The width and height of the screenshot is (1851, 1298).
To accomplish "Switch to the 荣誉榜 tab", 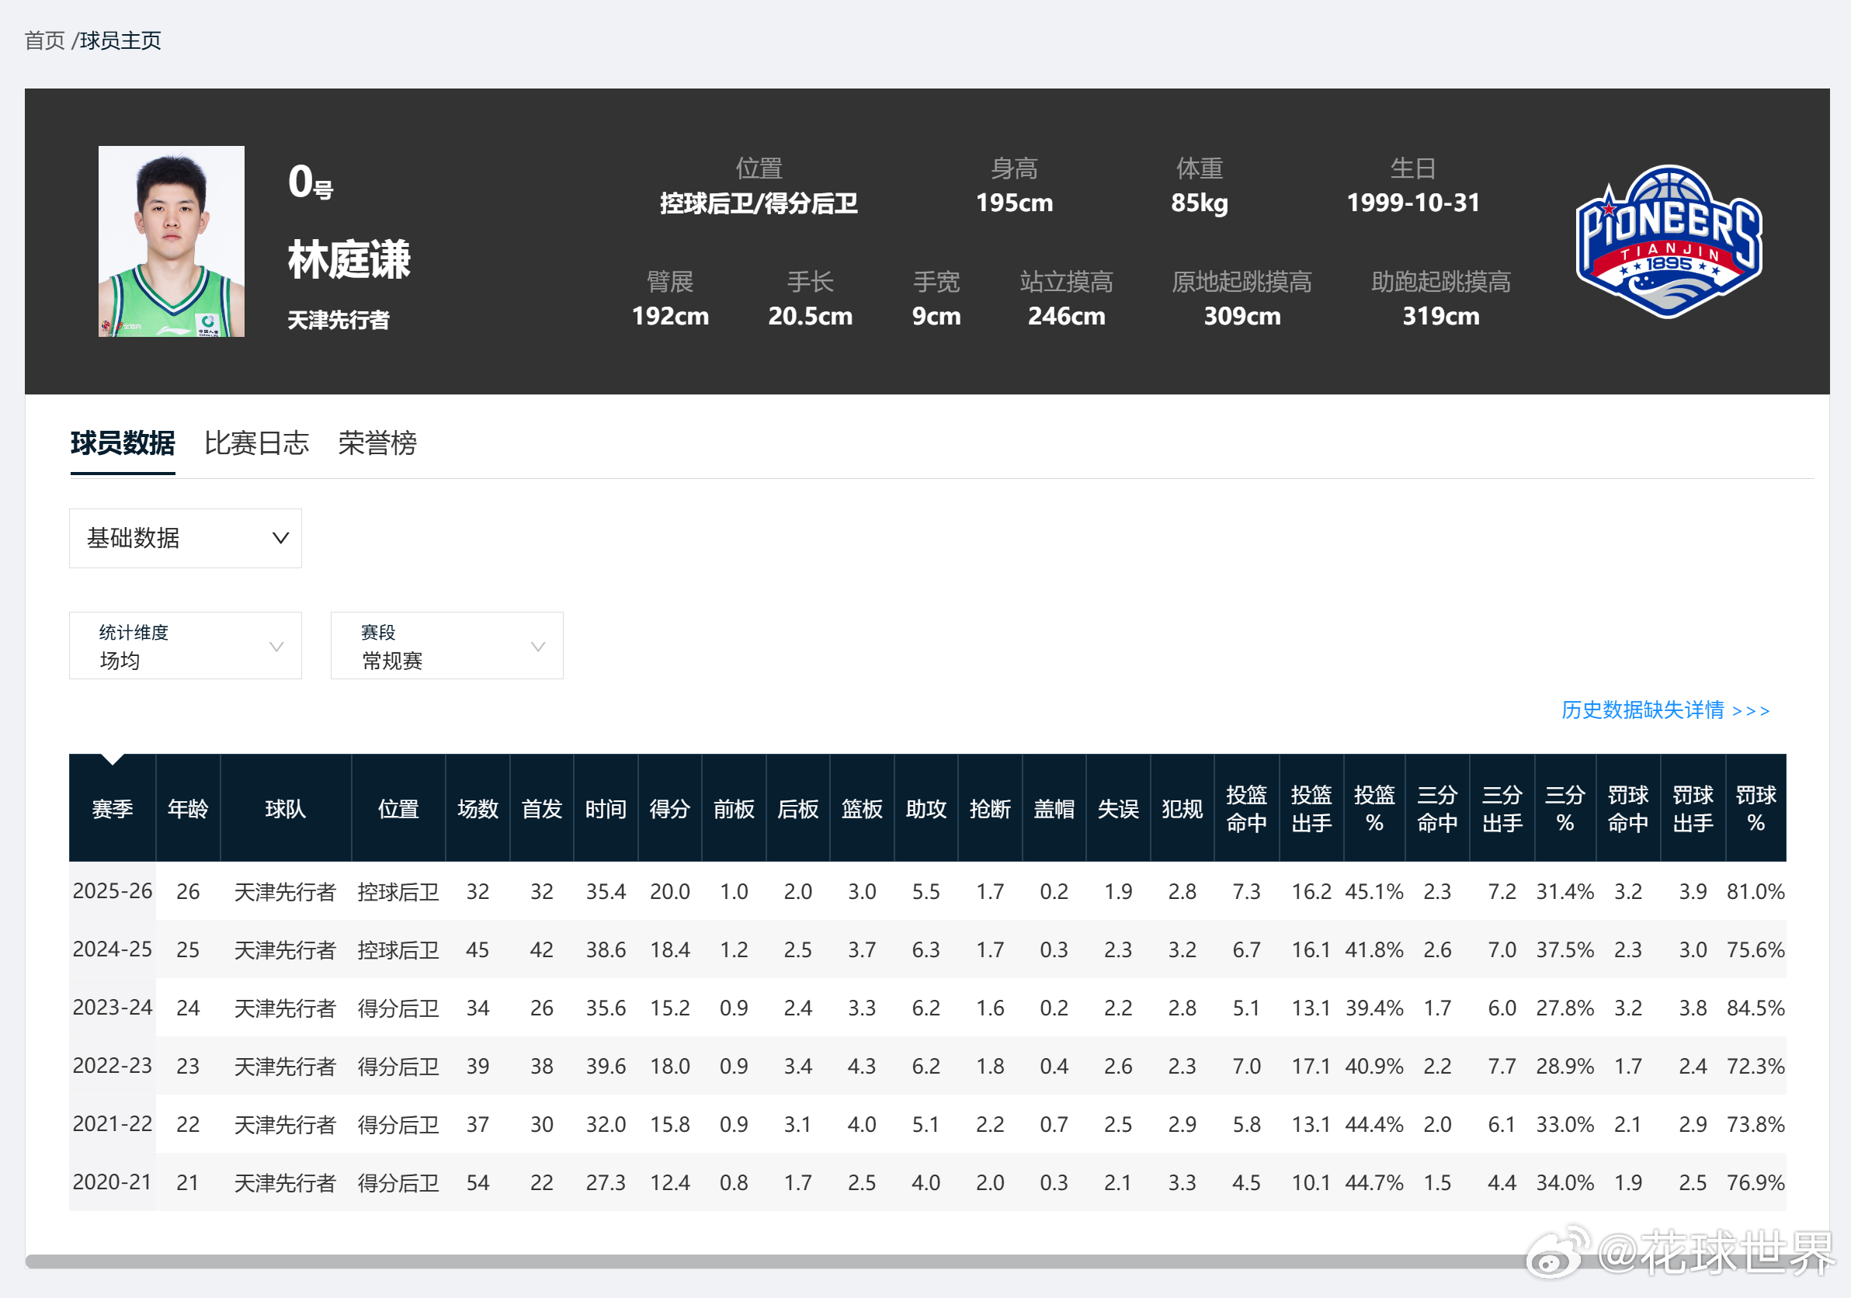I will [377, 443].
